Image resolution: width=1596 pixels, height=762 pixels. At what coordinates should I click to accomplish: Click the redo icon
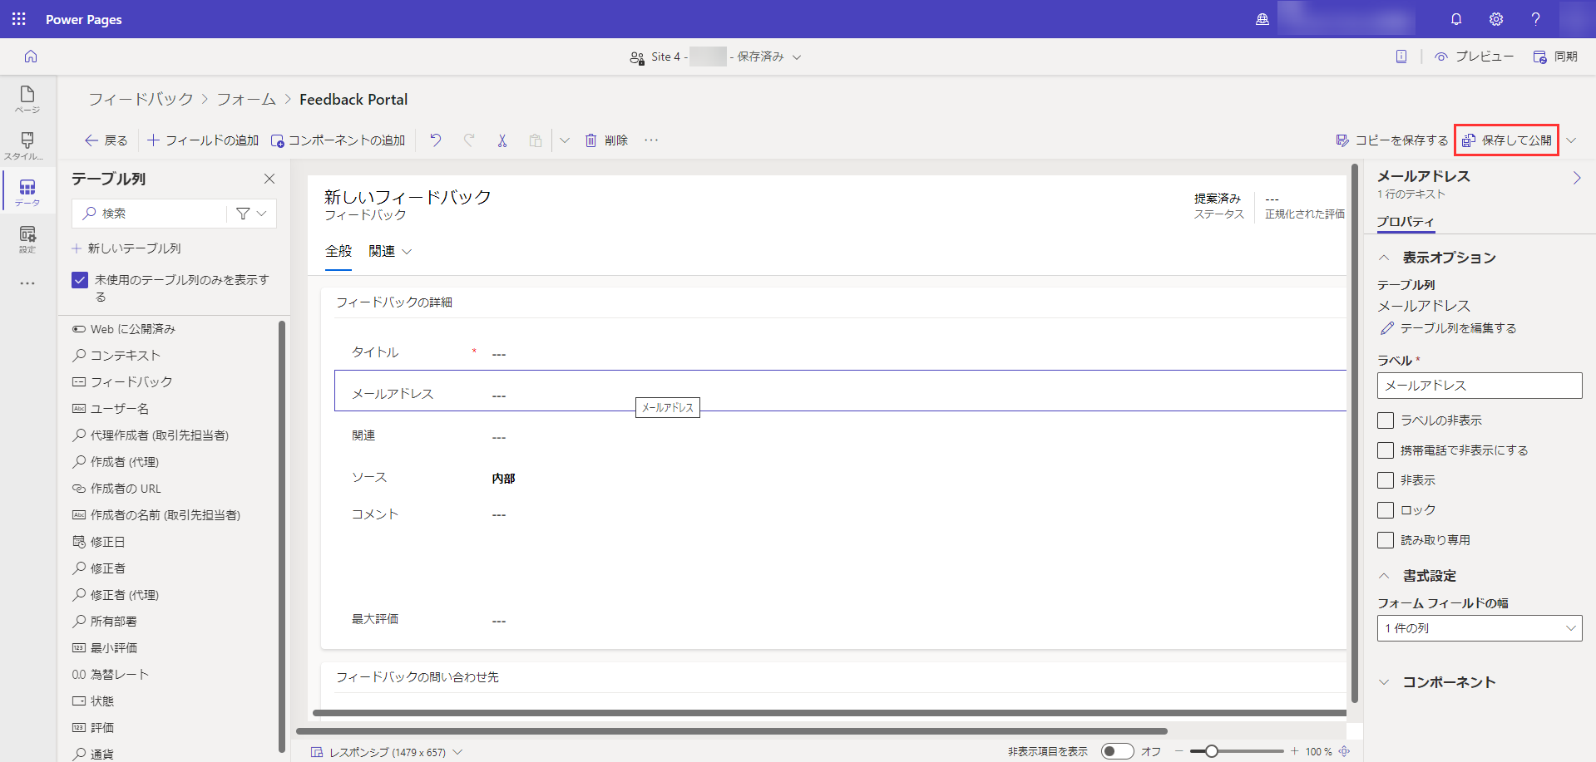point(469,140)
